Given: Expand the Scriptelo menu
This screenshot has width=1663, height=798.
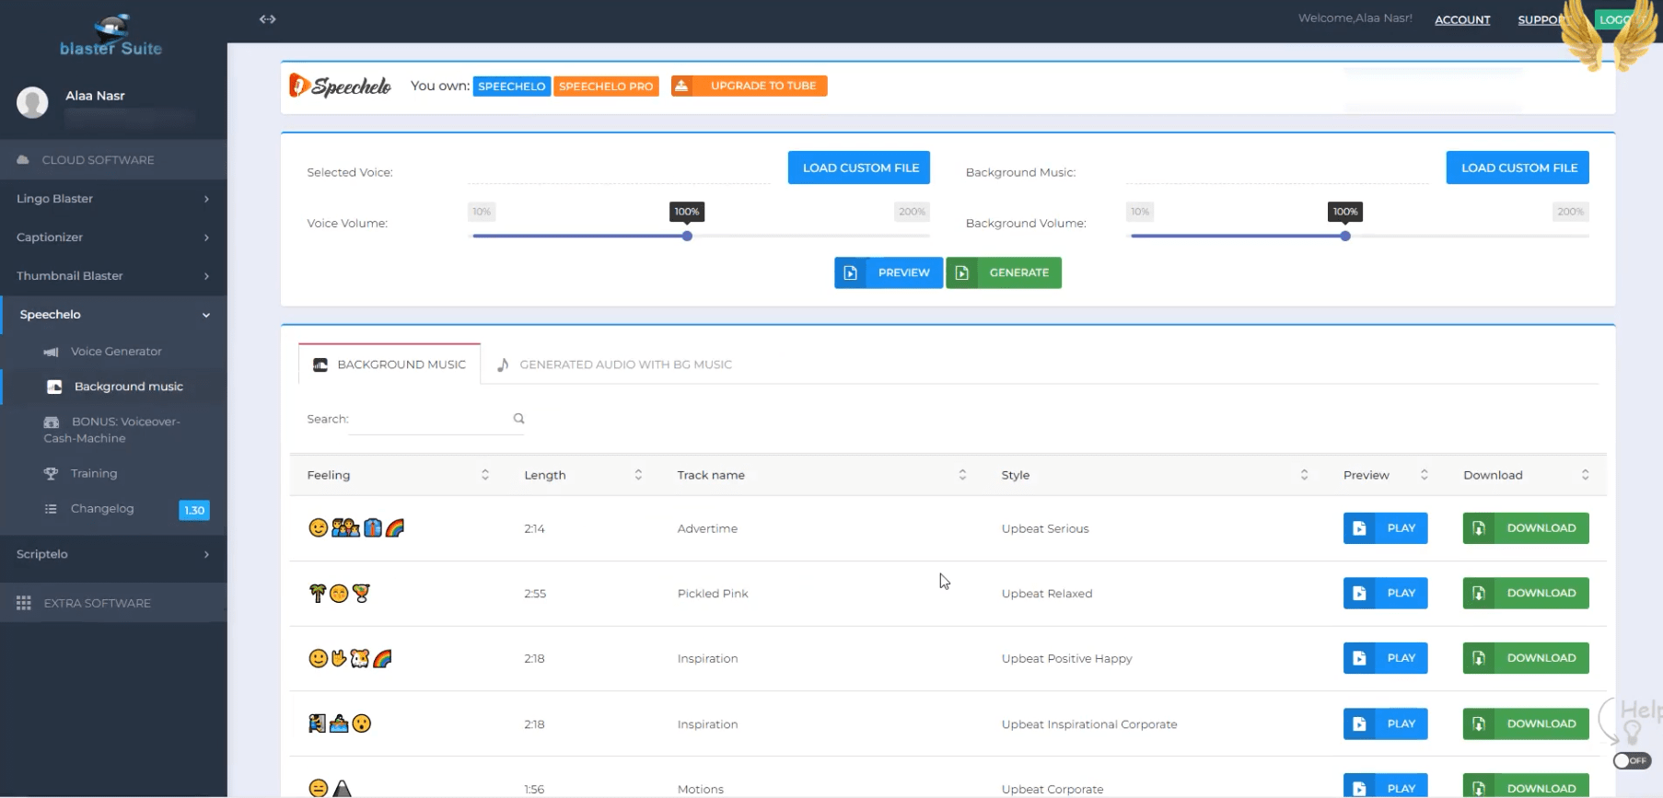Looking at the screenshot, I should pos(113,554).
